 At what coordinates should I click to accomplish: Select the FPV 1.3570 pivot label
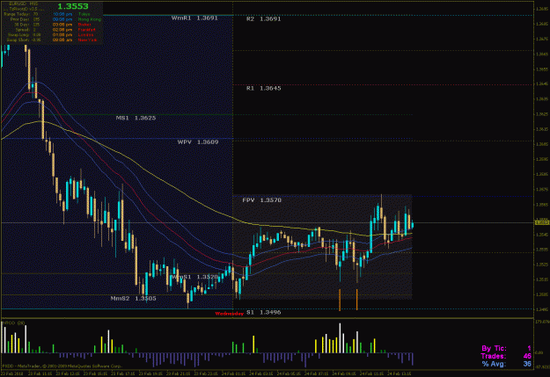coord(261,200)
